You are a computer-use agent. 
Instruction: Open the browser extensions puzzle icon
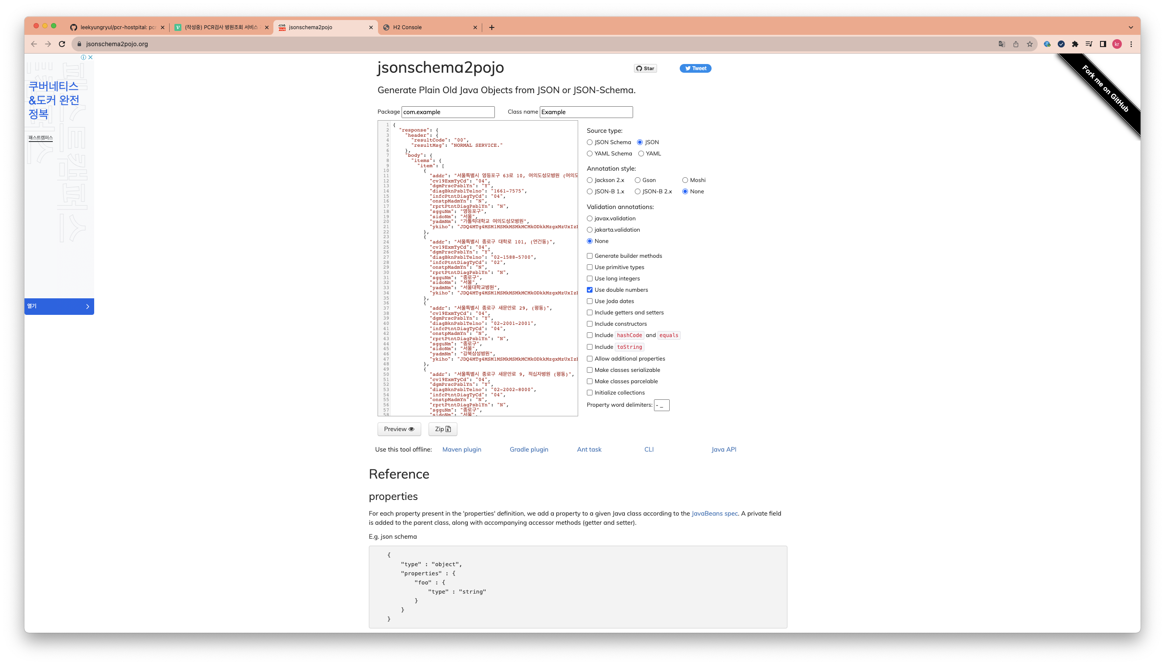click(x=1075, y=44)
